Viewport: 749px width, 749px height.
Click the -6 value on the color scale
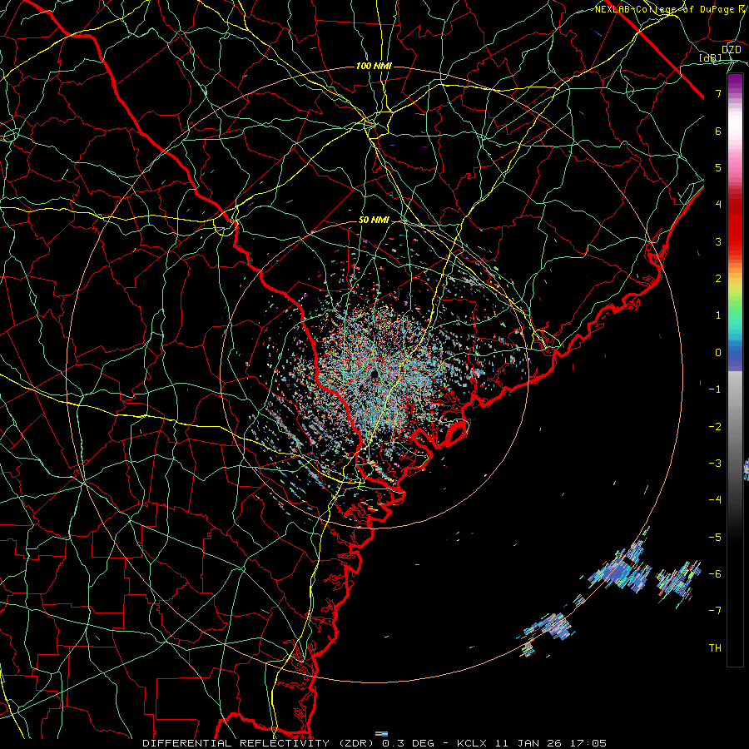click(715, 574)
